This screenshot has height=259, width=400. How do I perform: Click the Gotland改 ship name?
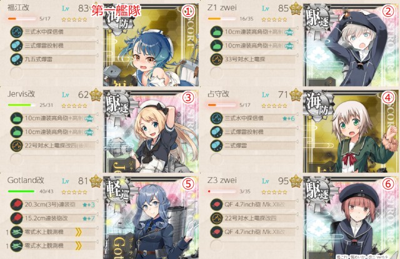26,180
